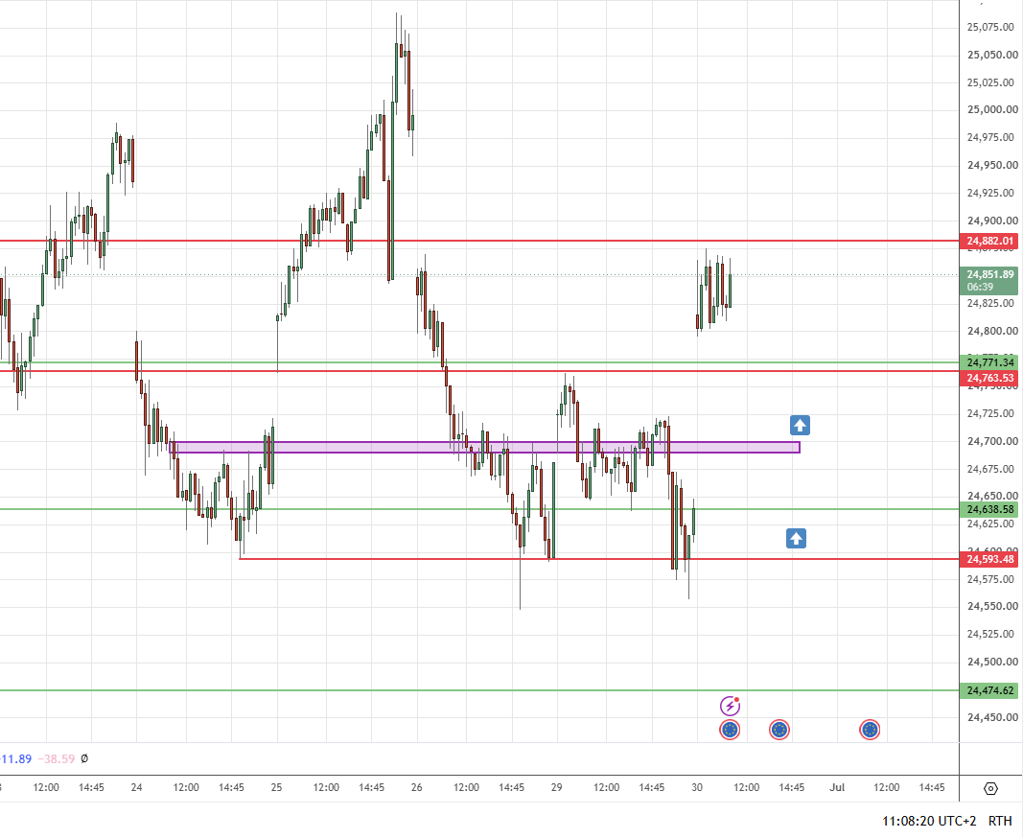
Task: Click the 24,550.00 price axis tick
Action: click(x=992, y=606)
